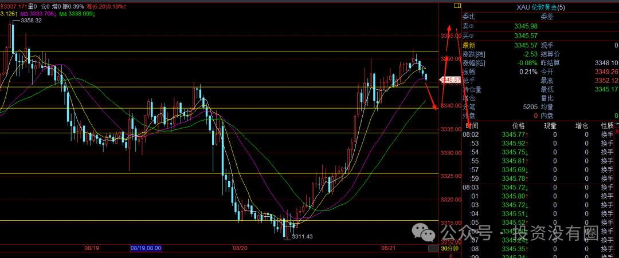Image resolution: width=619 pixels, height=258 pixels.
Task: Open the 30分钟 period selector
Action: click(x=449, y=248)
